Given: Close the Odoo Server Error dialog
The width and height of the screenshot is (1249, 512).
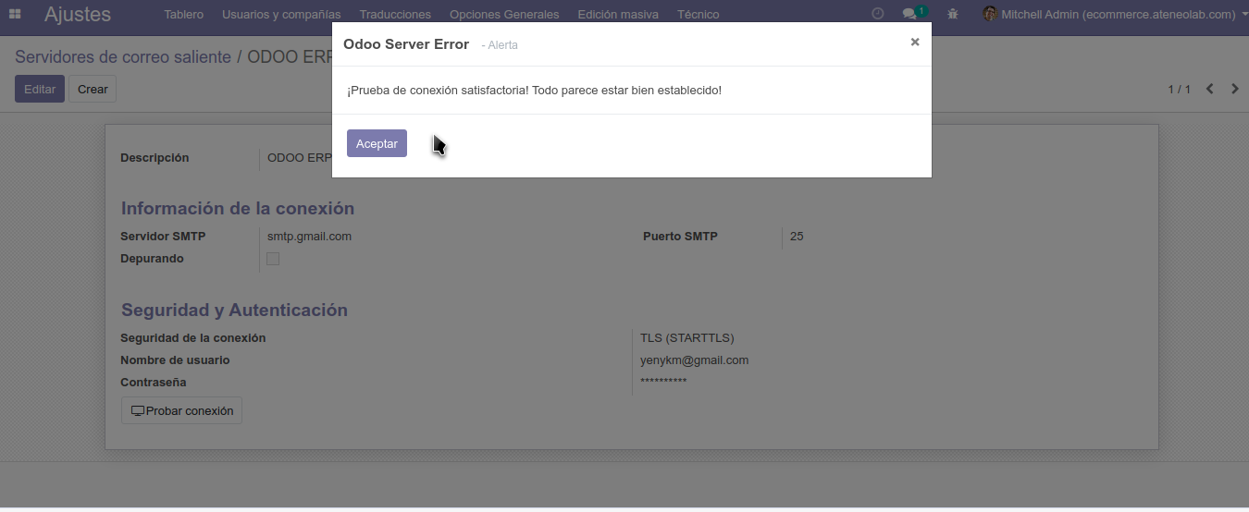Looking at the screenshot, I should [x=915, y=42].
